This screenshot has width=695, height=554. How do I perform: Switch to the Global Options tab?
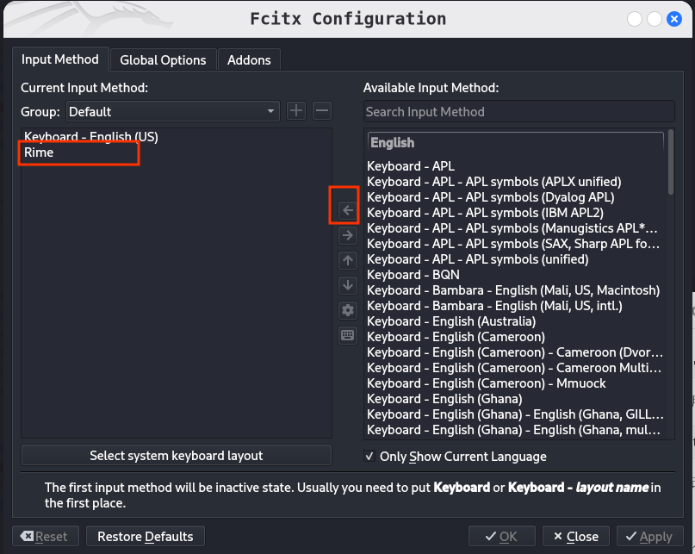tap(163, 59)
